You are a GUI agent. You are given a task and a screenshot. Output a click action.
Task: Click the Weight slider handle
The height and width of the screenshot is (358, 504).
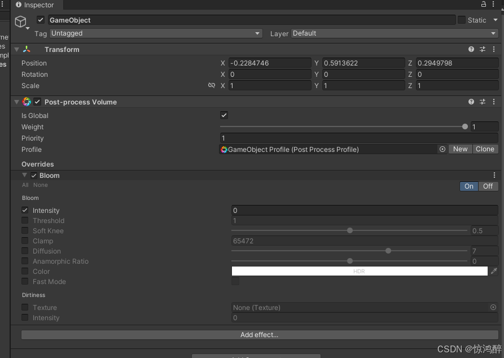(x=465, y=126)
